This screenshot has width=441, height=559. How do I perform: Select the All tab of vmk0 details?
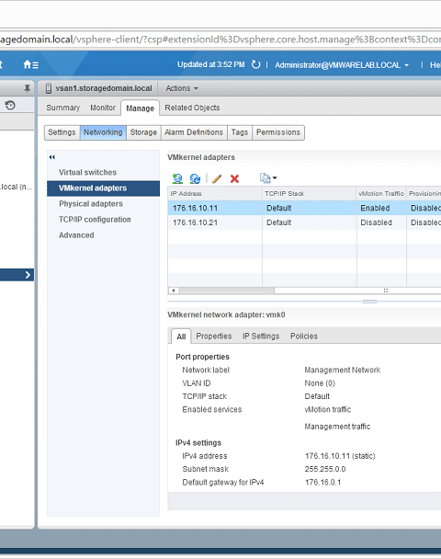pyautogui.click(x=181, y=337)
